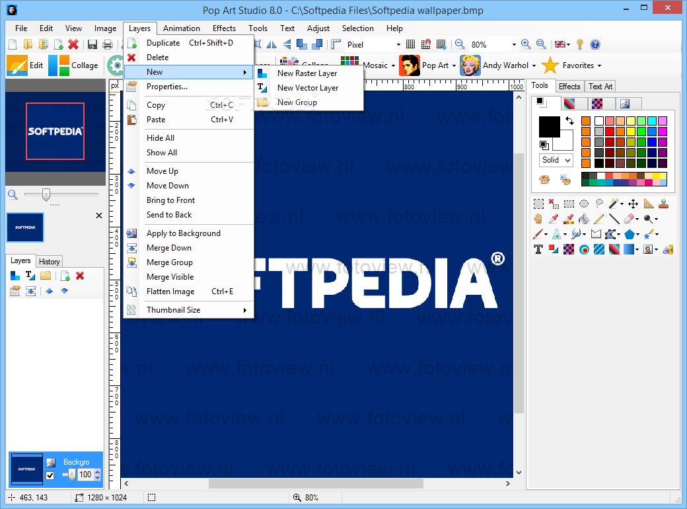Click the Softpedia image thumbnail in filmstrip

[25, 227]
